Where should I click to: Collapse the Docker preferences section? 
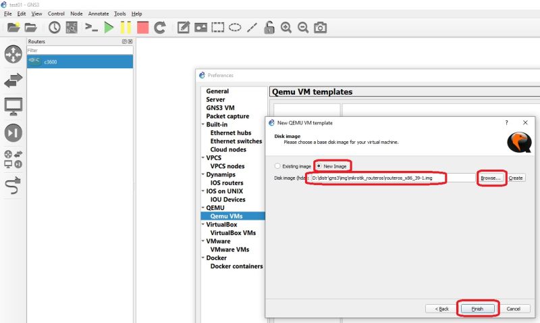[x=203, y=257]
